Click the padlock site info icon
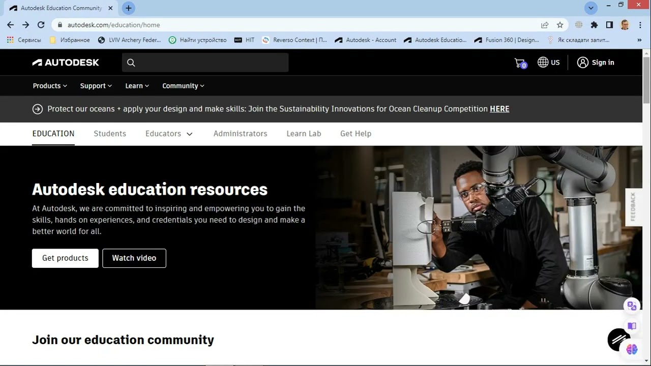Viewport: 651px width, 366px height. (x=60, y=24)
